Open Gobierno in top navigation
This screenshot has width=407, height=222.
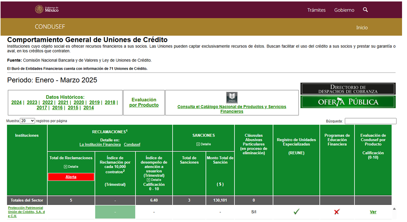(x=344, y=10)
